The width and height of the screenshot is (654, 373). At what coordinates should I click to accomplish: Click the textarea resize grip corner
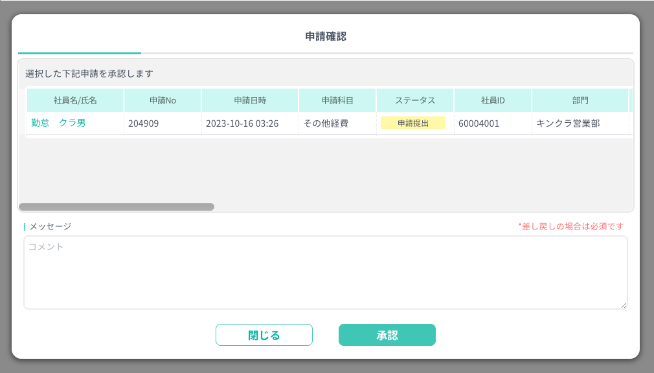click(x=624, y=306)
